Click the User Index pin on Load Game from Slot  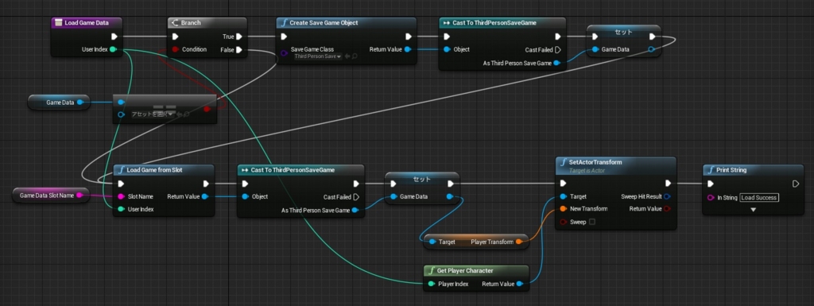121,209
